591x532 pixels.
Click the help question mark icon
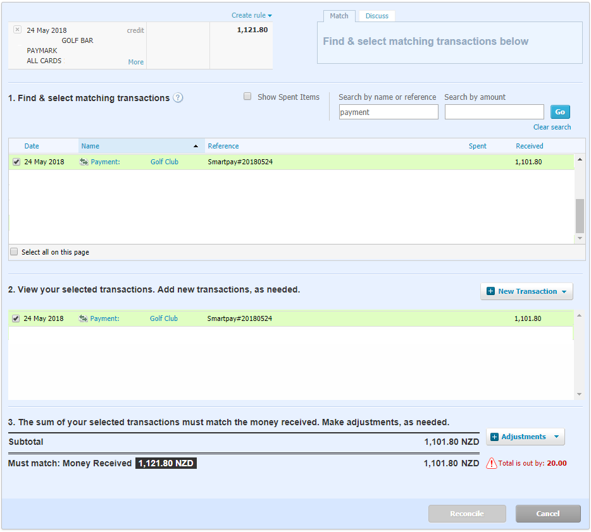178,98
